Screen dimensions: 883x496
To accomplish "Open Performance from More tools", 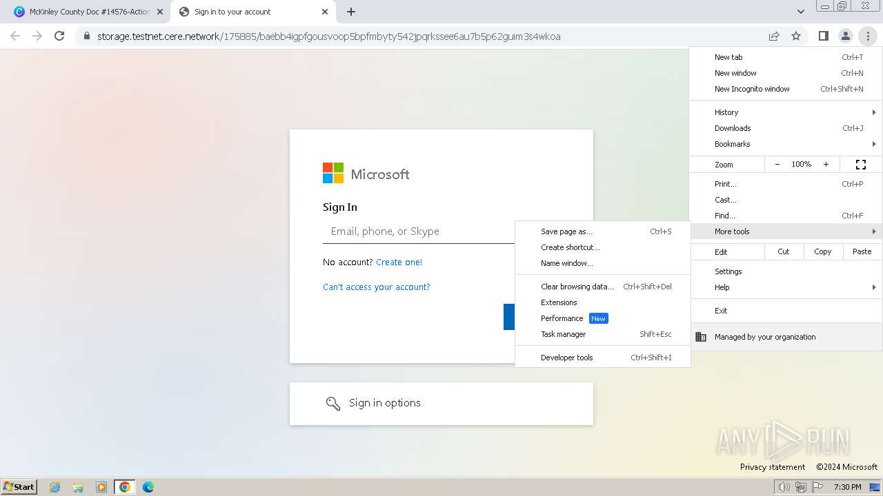I will click(x=603, y=318).
